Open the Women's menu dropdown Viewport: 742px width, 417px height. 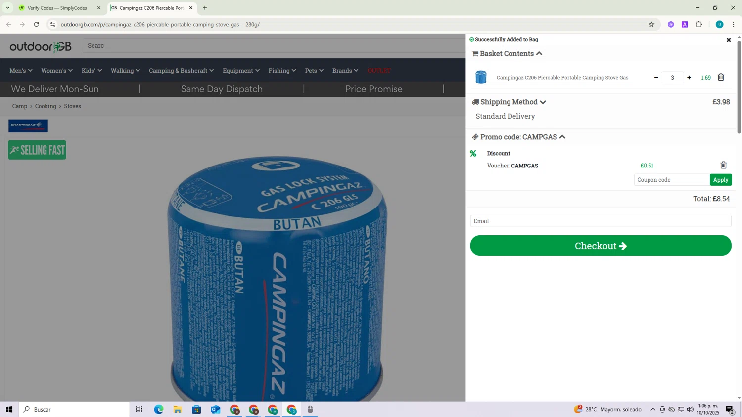(56, 71)
